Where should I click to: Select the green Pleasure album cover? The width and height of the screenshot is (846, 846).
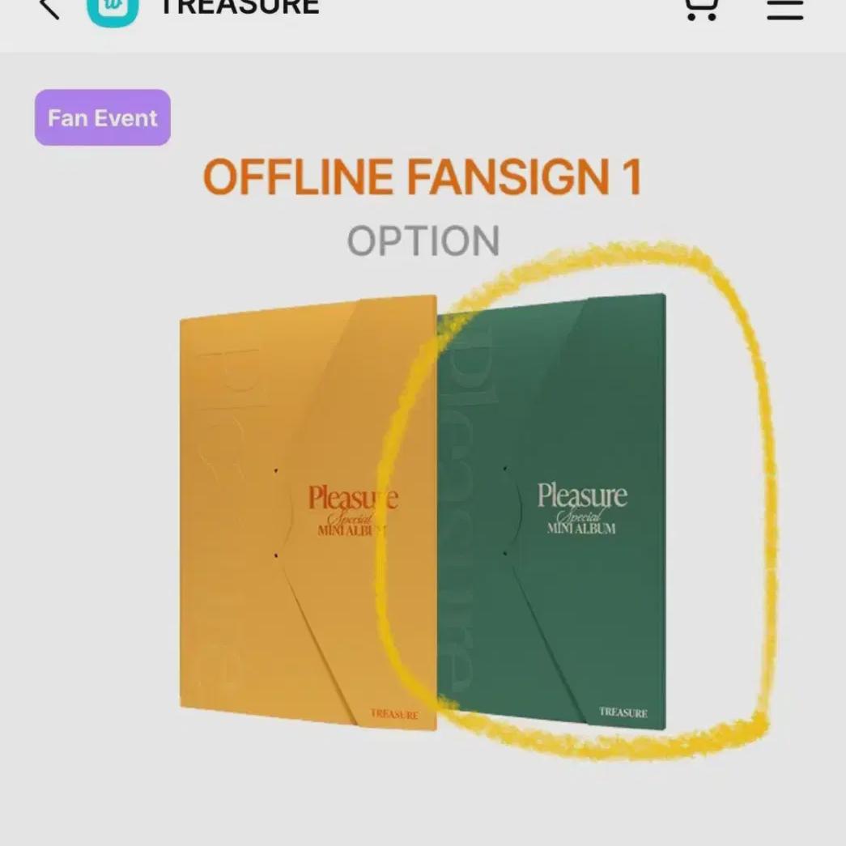pos(551,511)
